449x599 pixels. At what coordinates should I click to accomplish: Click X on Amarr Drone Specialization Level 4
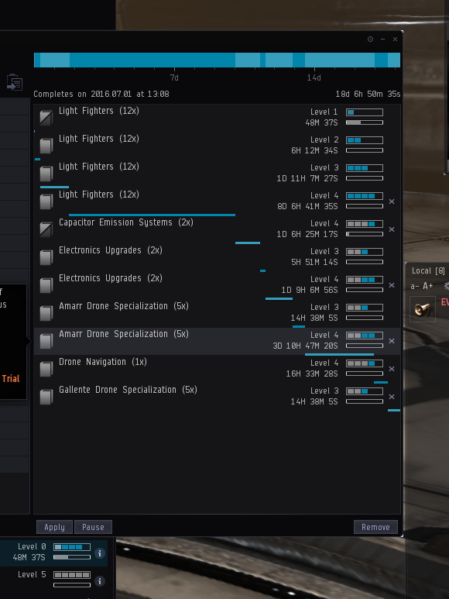[x=392, y=341]
